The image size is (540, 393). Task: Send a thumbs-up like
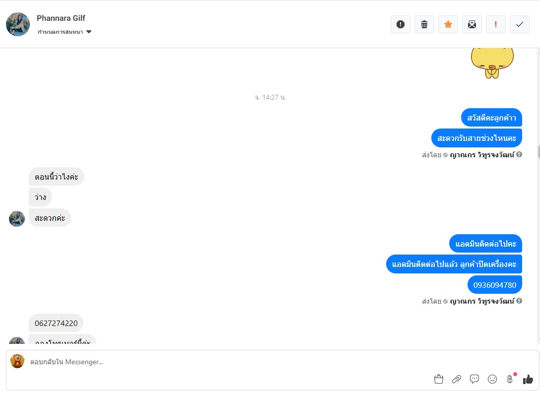pyautogui.click(x=528, y=379)
